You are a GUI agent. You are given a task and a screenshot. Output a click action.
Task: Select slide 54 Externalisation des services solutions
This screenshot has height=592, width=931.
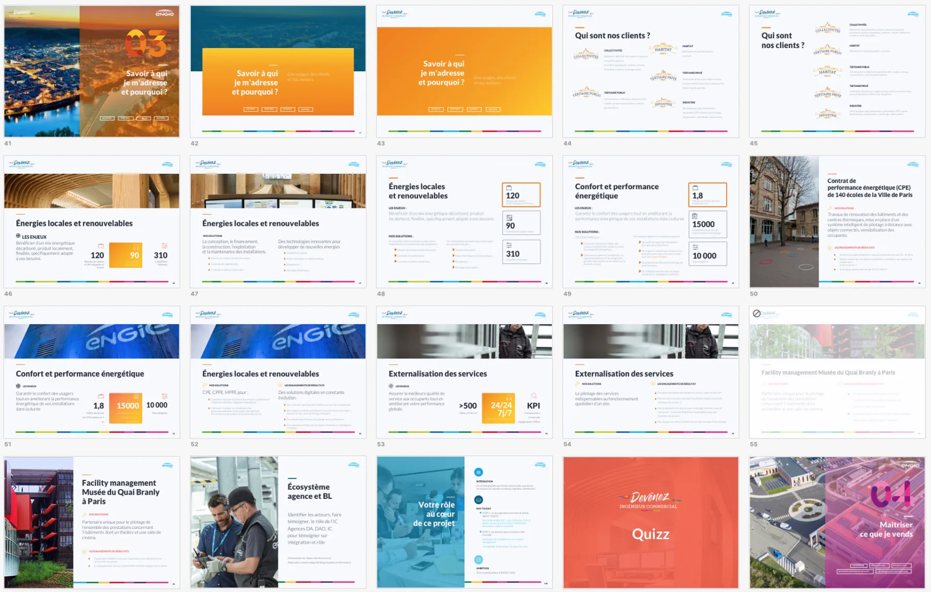point(651,372)
